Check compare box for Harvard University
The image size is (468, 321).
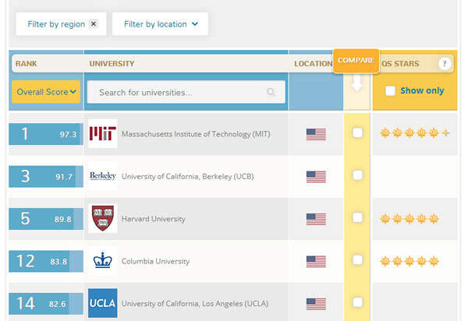pos(357,217)
